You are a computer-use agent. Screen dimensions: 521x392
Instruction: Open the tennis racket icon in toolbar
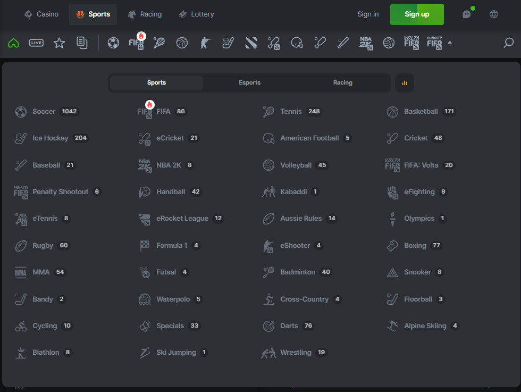(159, 43)
